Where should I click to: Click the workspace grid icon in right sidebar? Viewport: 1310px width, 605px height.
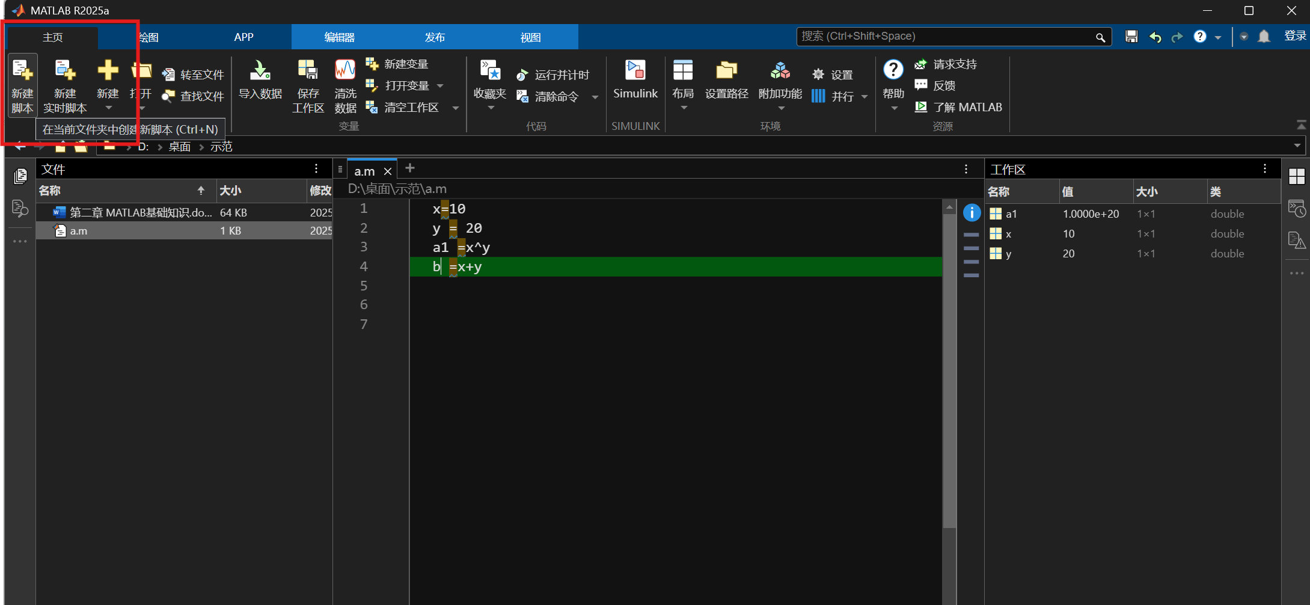[1297, 176]
